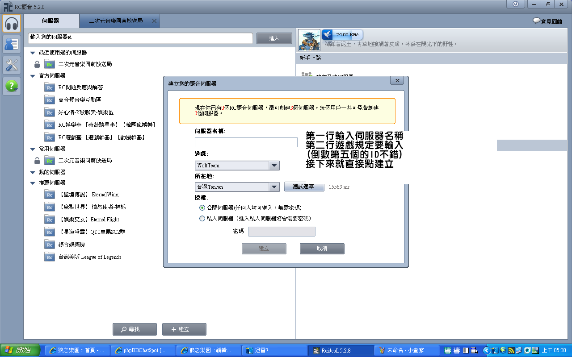Open the 迅雷7 taskbar item

[x=274, y=350]
